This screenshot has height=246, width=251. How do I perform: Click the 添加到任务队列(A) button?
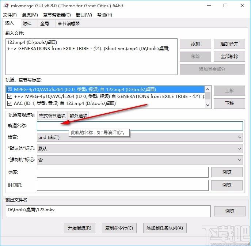(165, 228)
